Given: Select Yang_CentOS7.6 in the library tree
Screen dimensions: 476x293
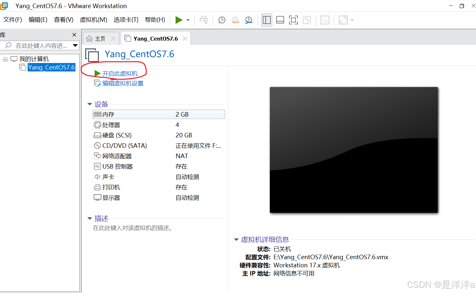Looking at the screenshot, I should pyautogui.click(x=51, y=67).
